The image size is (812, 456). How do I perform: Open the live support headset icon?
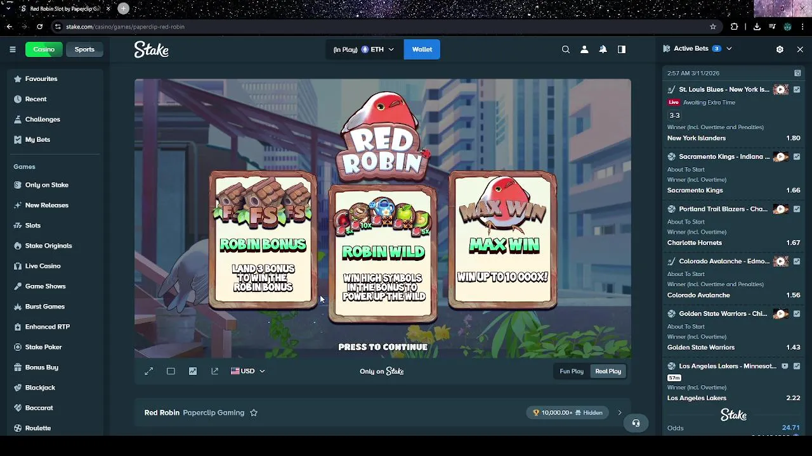click(x=636, y=423)
